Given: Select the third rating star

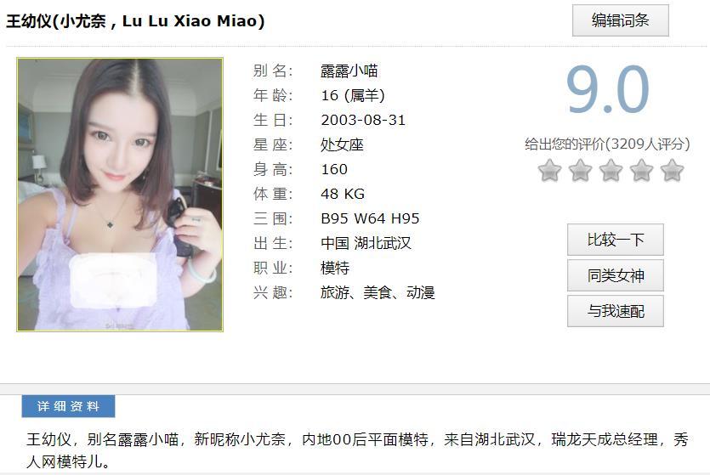Looking at the screenshot, I should click(611, 171).
